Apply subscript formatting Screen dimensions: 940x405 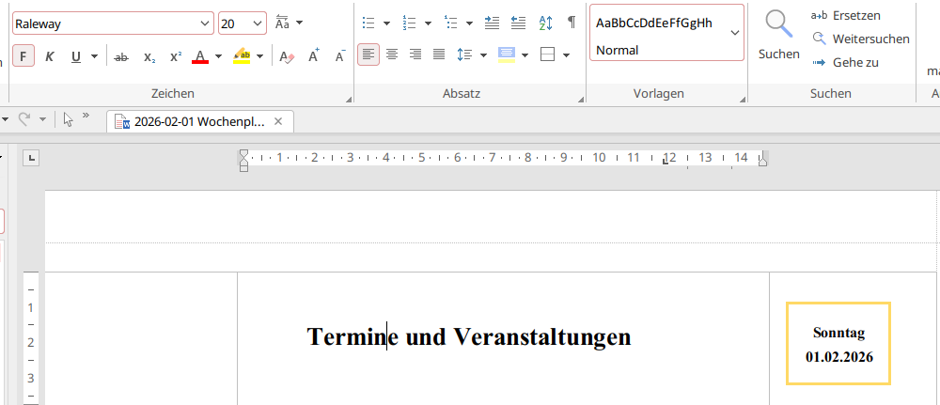tap(149, 56)
